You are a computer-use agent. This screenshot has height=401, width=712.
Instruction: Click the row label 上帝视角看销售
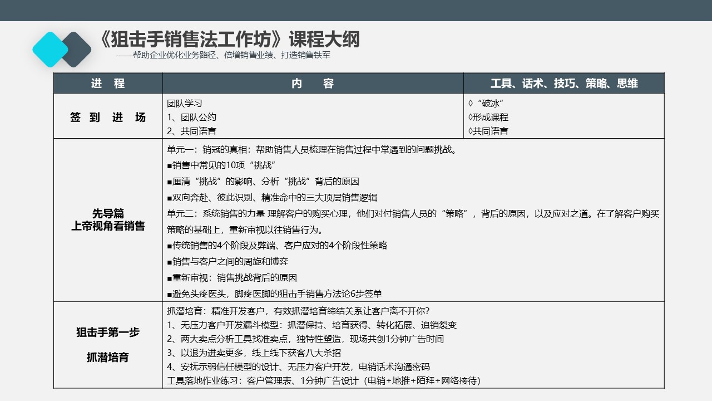tap(108, 226)
